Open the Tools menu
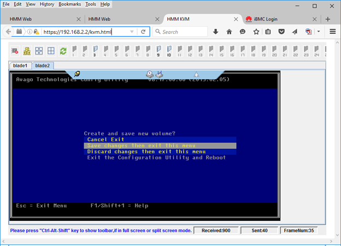Image resolution: width=341 pixels, height=246 pixels. 91,4
